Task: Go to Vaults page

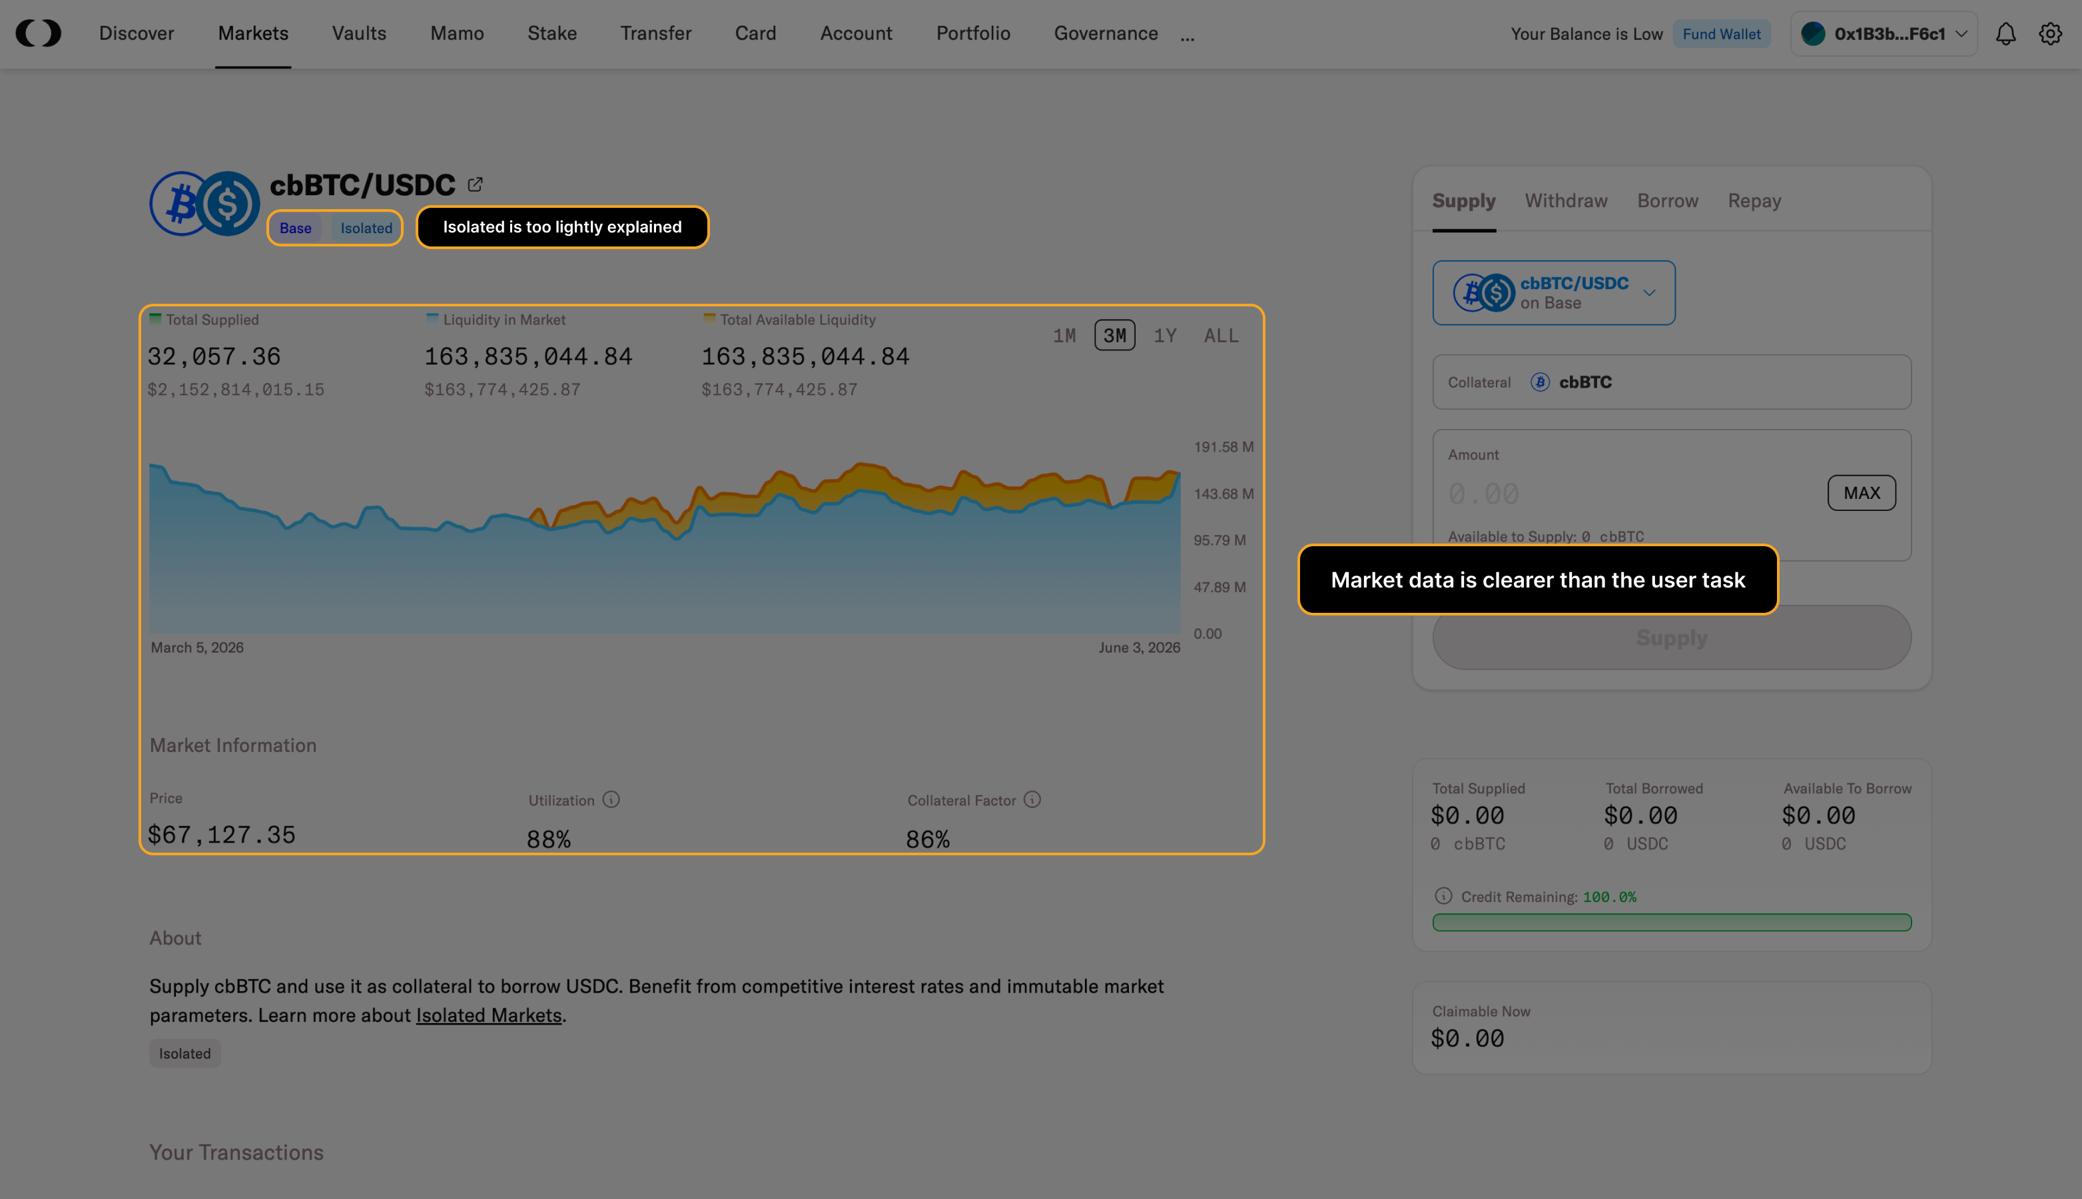Action: tap(359, 34)
